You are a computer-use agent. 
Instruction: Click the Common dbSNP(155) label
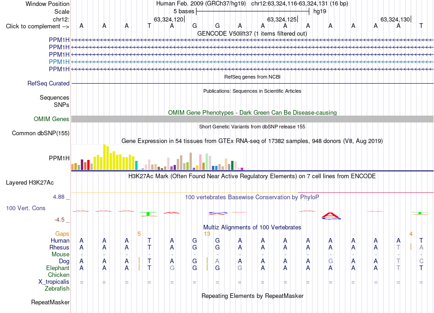point(40,133)
